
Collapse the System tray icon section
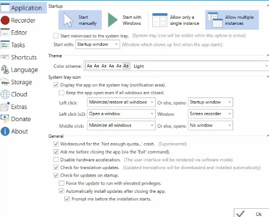(x=268, y=77)
